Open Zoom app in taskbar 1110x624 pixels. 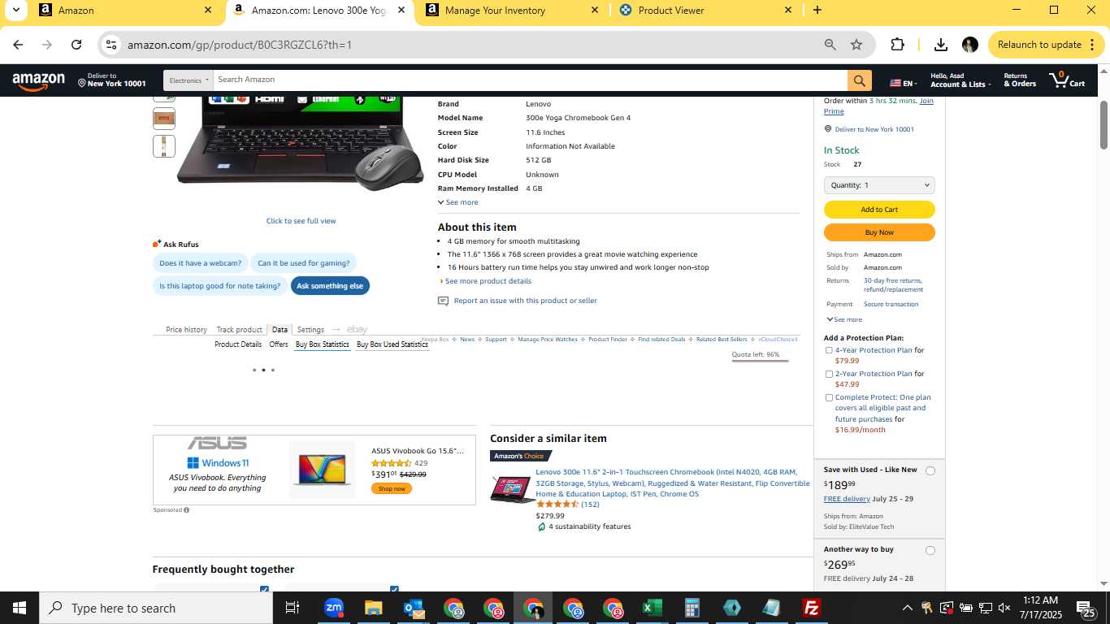333,608
